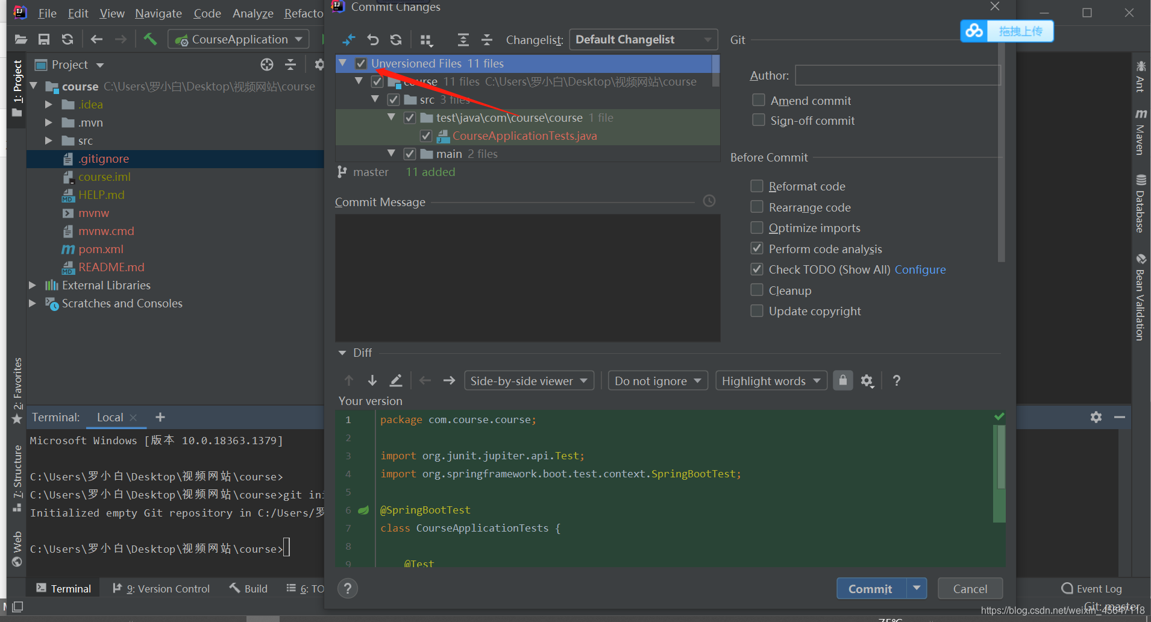The height and width of the screenshot is (622, 1151).
Task: Click the locate target icon in Project panel
Action: click(x=267, y=64)
